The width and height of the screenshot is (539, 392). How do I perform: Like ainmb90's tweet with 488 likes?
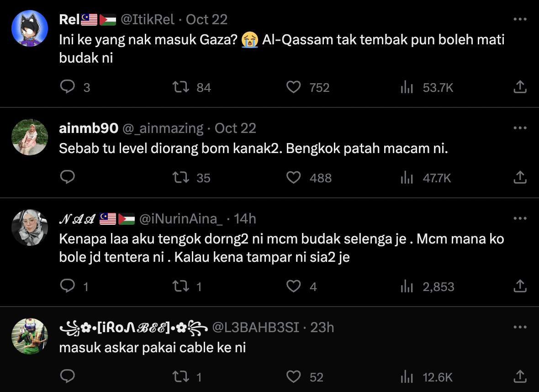click(293, 177)
